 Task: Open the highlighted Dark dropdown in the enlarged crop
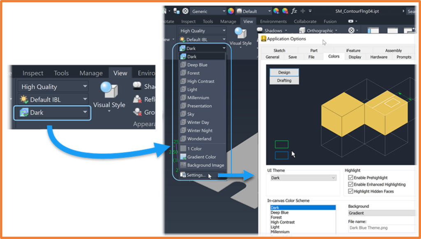pyautogui.click(x=53, y=113)
